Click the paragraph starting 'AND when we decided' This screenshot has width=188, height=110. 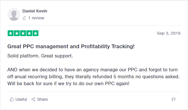point(93,77)
